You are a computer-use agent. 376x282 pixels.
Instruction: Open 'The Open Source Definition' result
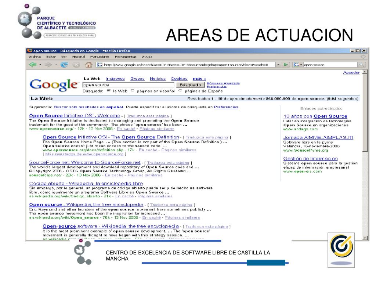tap(111, 137)
